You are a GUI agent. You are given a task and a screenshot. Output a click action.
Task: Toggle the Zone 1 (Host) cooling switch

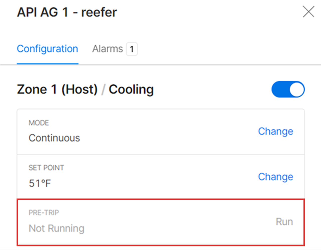[288, 89]
